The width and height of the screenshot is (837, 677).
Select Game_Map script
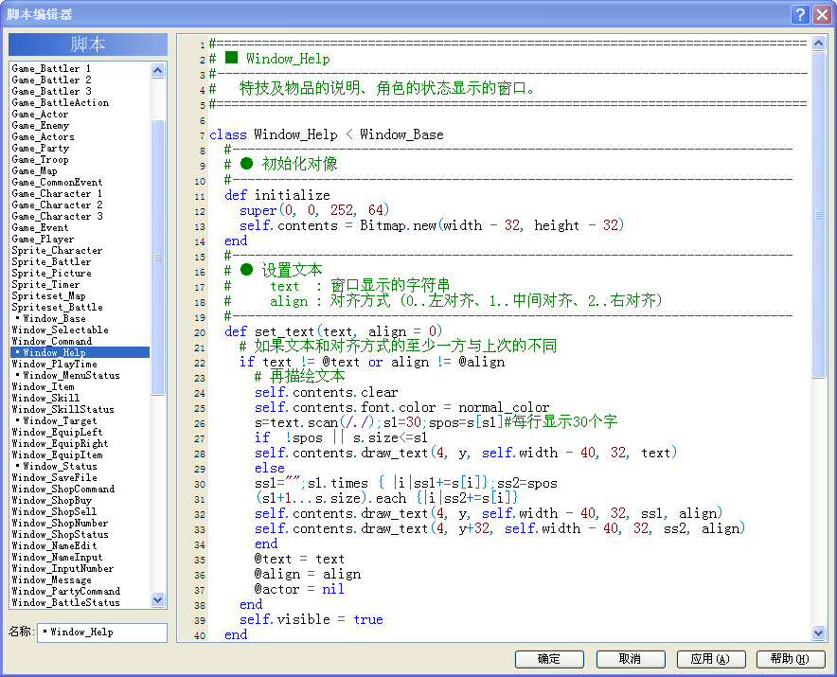pyautogui.click(x=80, y=170)
